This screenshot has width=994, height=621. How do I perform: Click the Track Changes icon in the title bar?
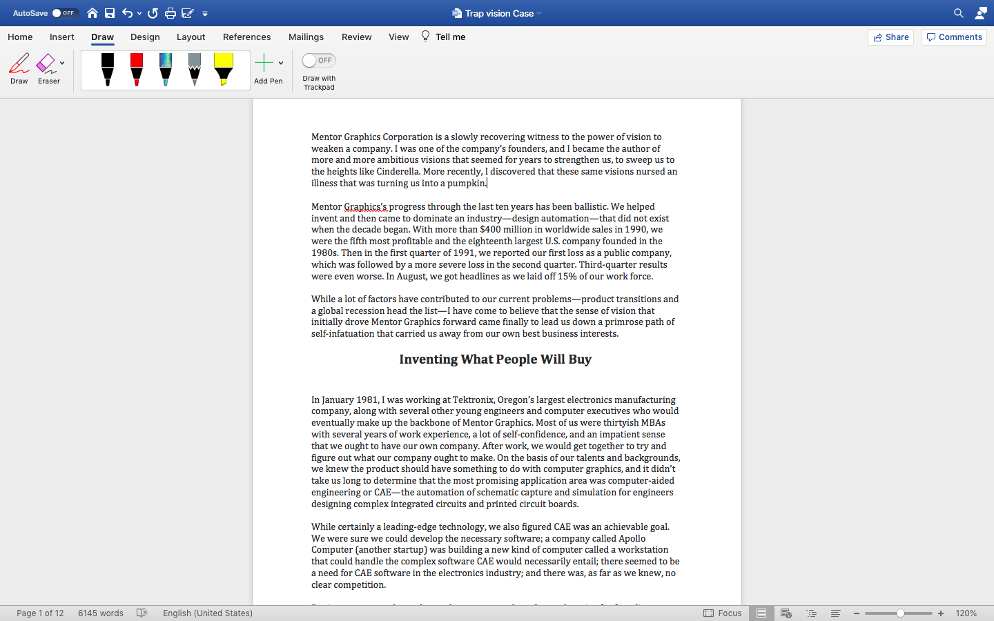[x=187, y=13]
